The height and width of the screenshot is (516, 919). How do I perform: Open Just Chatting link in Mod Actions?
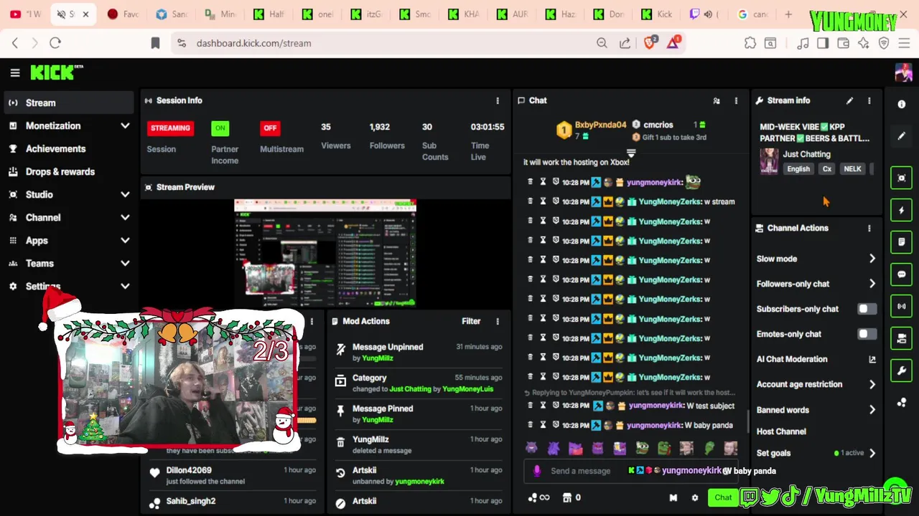coord(410,389)
